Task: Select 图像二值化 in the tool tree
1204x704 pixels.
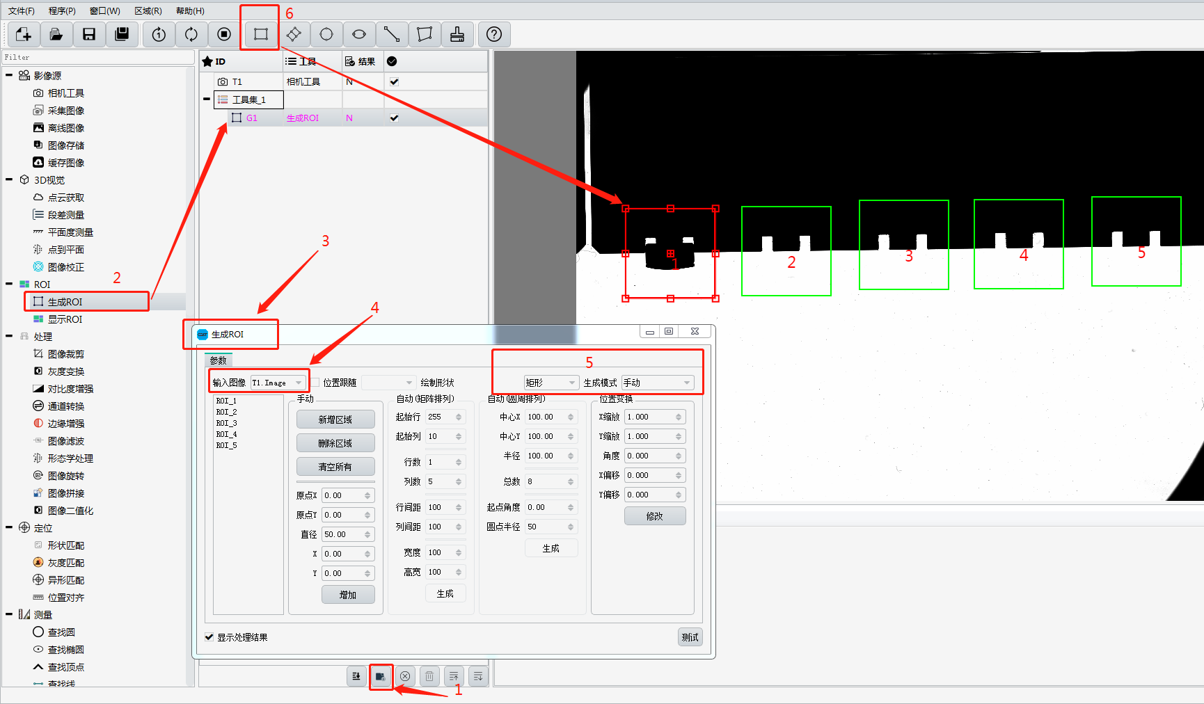Action: click(70, 511)
